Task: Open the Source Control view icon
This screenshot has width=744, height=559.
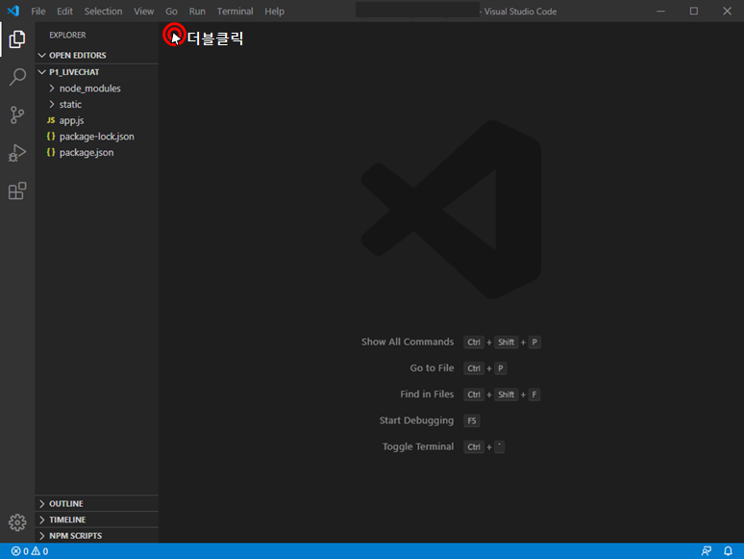Action: (x=17, y=114)
